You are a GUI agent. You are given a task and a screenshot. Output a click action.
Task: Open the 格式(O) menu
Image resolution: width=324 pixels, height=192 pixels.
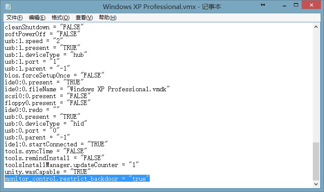pos(60,18)
